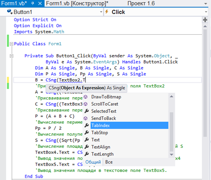Screen dimensions: 211x180
Task: Click the IntelliSense list scrollbar thumb
Action: coord(171,132)
